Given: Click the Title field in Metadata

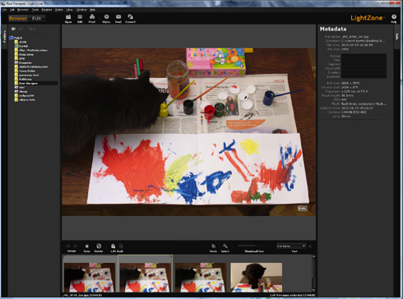Looking at the screenshot, I should pyautogui.click(x=364, y=60).
